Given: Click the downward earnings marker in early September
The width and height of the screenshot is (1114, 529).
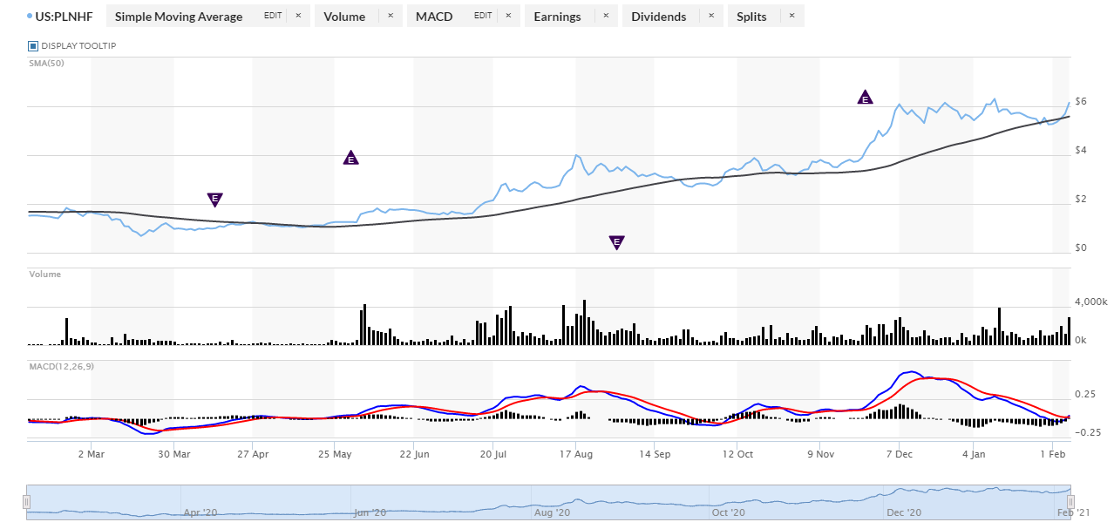Looking at the screenshot, I should (616, 242).
